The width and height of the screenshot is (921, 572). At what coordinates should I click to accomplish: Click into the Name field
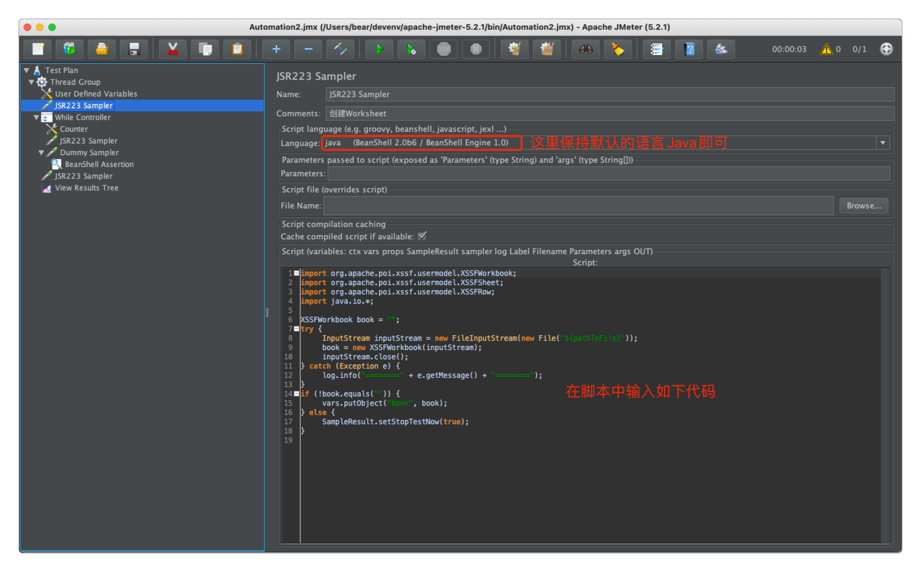[609, 95]
